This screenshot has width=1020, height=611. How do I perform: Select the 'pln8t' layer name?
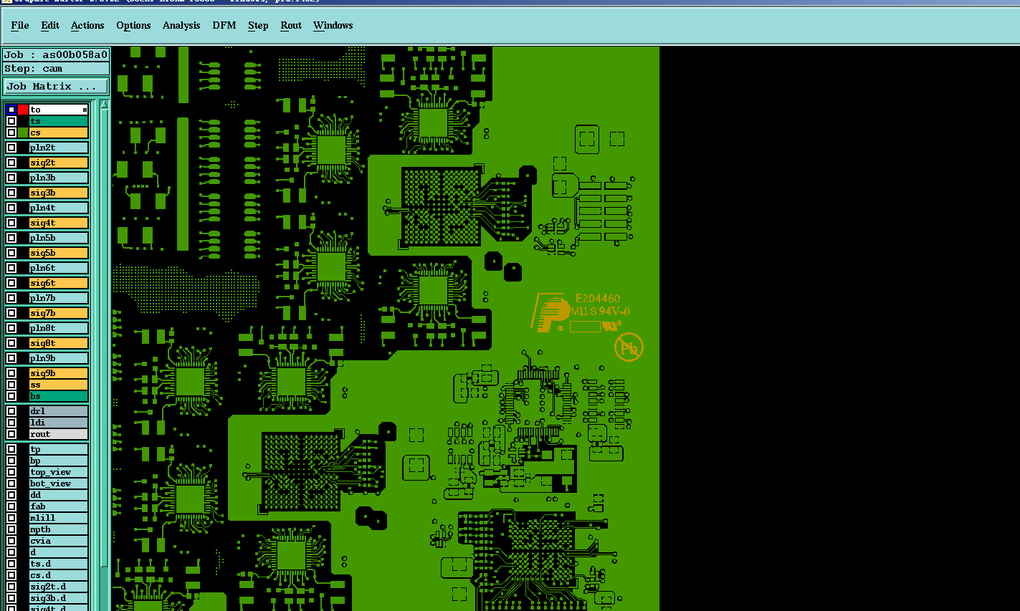coord(58,328)
